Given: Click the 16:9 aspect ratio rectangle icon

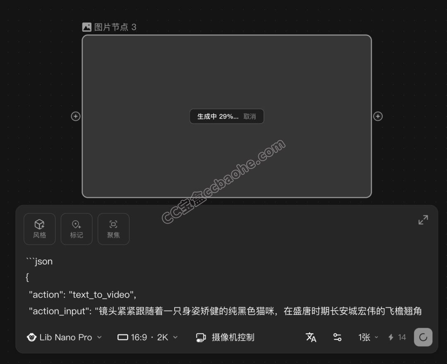Looking at the screenshot, I should point(123,337).
